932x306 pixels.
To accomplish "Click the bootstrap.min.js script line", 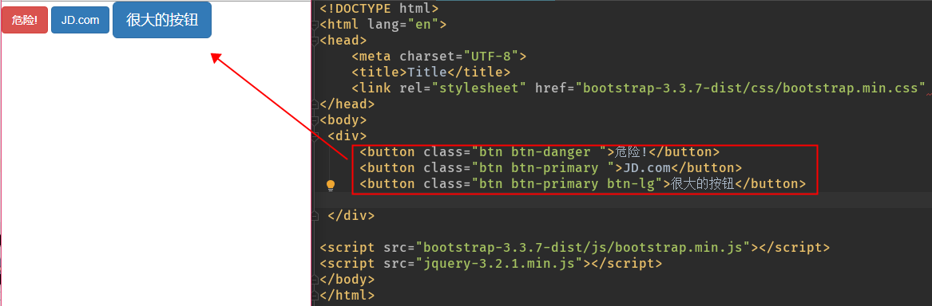I will (575, 247).
